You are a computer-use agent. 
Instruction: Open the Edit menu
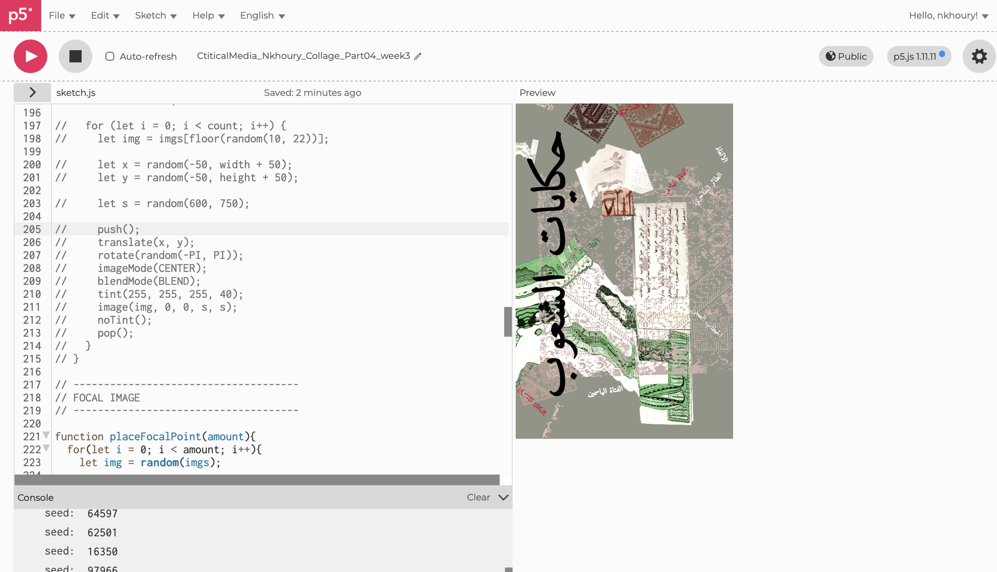[105, 16]
